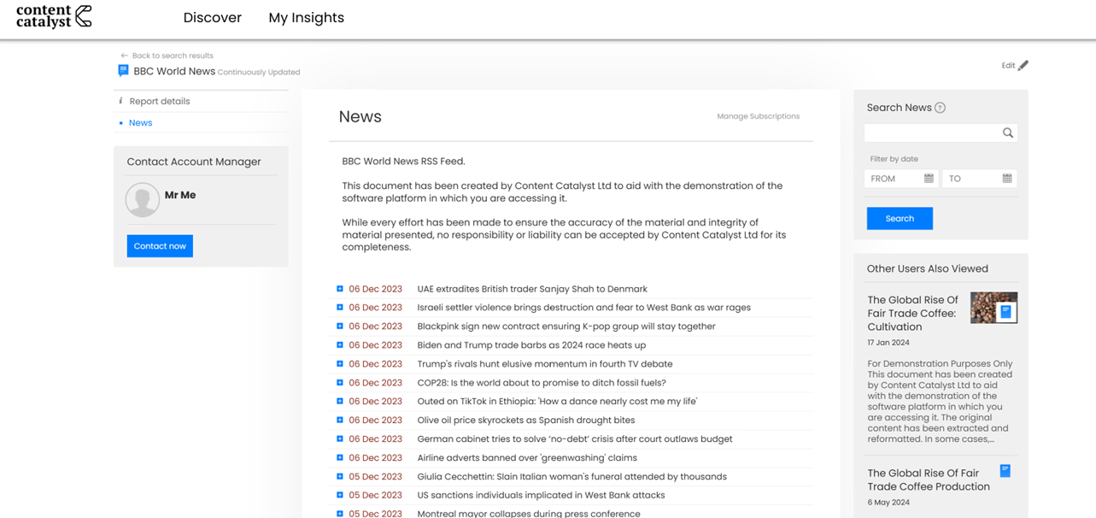Click the Search News help icon

tap(940, 108)
